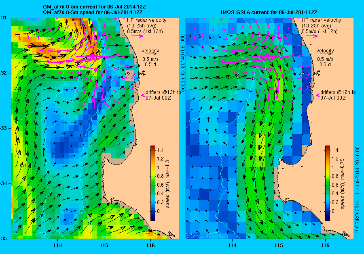Screen dimensions: 364x254
Task: Click the 1.2 tick on right colorbar
Action: point(335,159)
